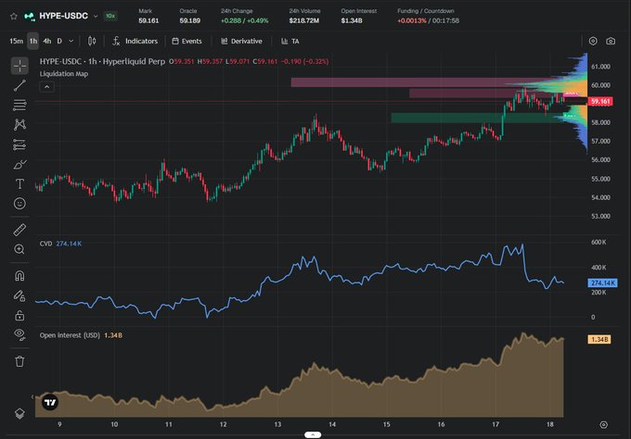Select the brush drawing tool
631x439 pixels.
point(19,164)
